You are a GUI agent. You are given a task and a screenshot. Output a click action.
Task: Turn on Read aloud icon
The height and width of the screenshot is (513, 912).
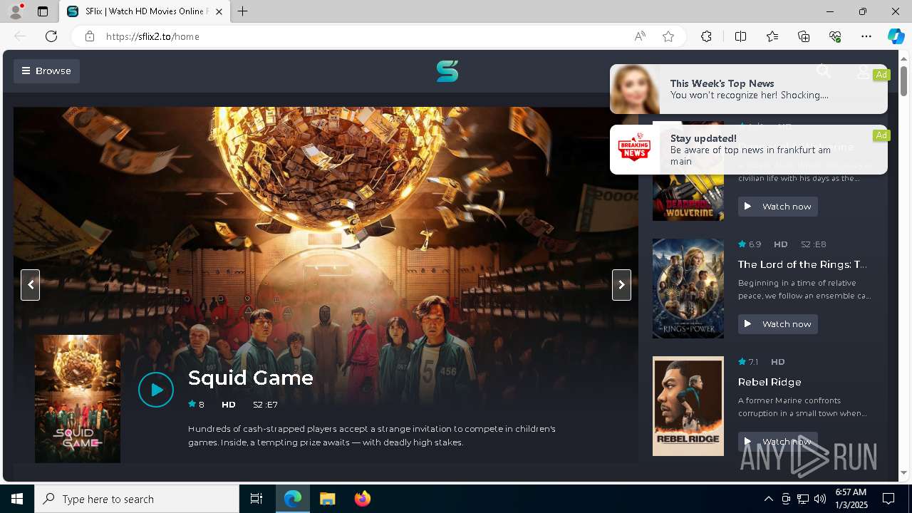click(640, 36)
